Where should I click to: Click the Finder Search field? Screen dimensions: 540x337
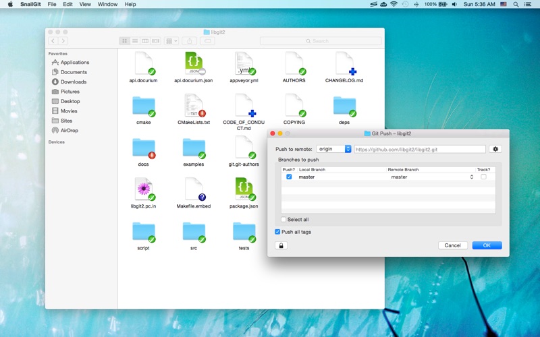point(321,41)
